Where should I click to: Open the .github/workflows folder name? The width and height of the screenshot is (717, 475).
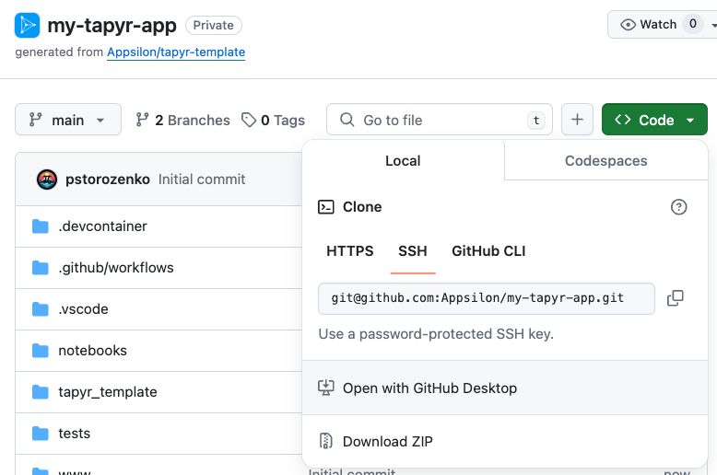click(x=116, y=268)
